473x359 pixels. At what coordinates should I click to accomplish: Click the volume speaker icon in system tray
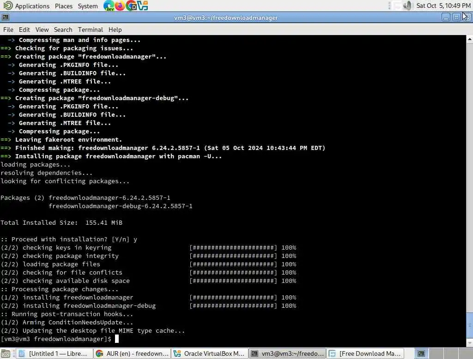pos(407,6)
